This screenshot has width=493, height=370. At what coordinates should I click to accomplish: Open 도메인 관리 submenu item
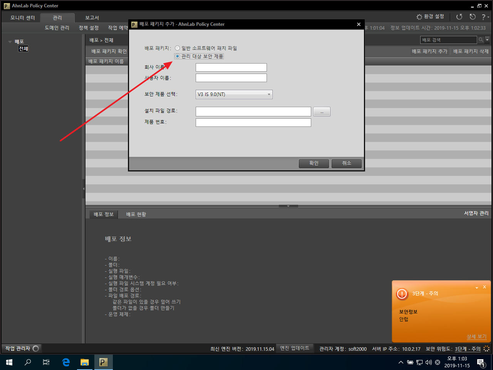57,28
